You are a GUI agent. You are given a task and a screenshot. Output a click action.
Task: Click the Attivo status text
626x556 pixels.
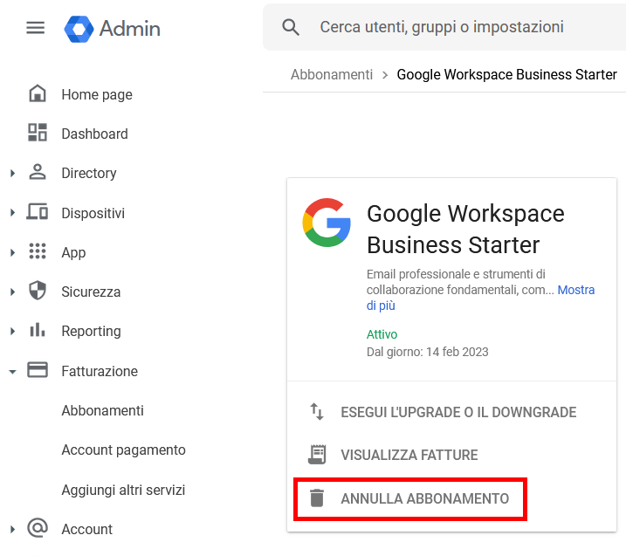382,334
